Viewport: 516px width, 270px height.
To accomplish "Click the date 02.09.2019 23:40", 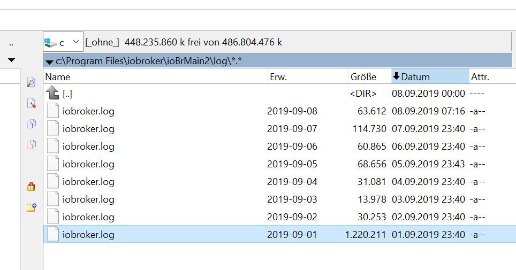I will [x=428, y=217].
